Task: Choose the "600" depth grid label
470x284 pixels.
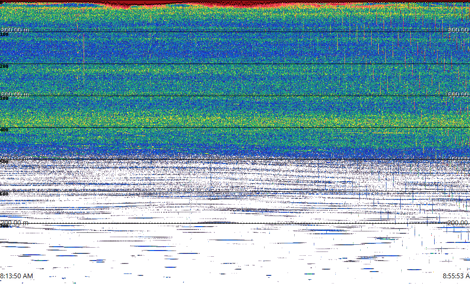Action: pos(4,194)
